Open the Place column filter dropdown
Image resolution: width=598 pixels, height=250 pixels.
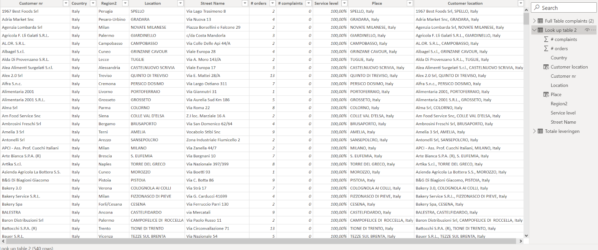click(410, 3)
